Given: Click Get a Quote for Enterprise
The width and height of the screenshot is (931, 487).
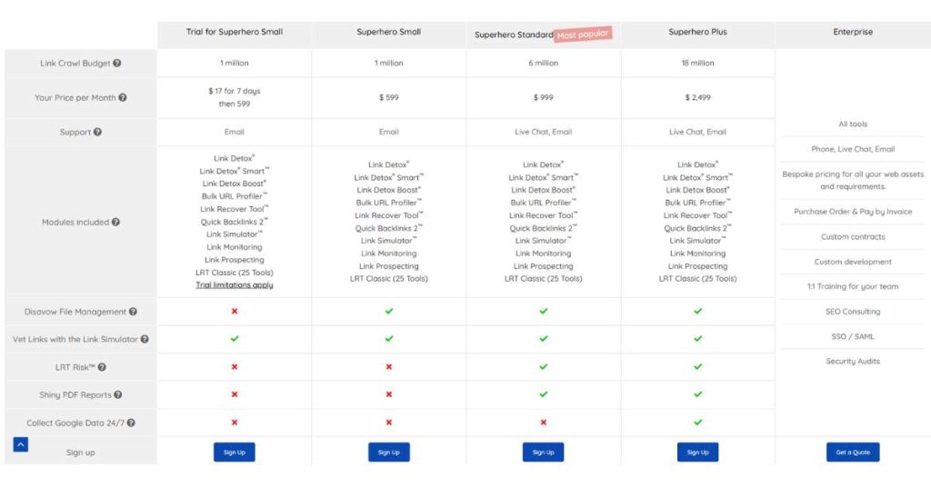Looking at the screenshot, I should [x=853, y=452].
